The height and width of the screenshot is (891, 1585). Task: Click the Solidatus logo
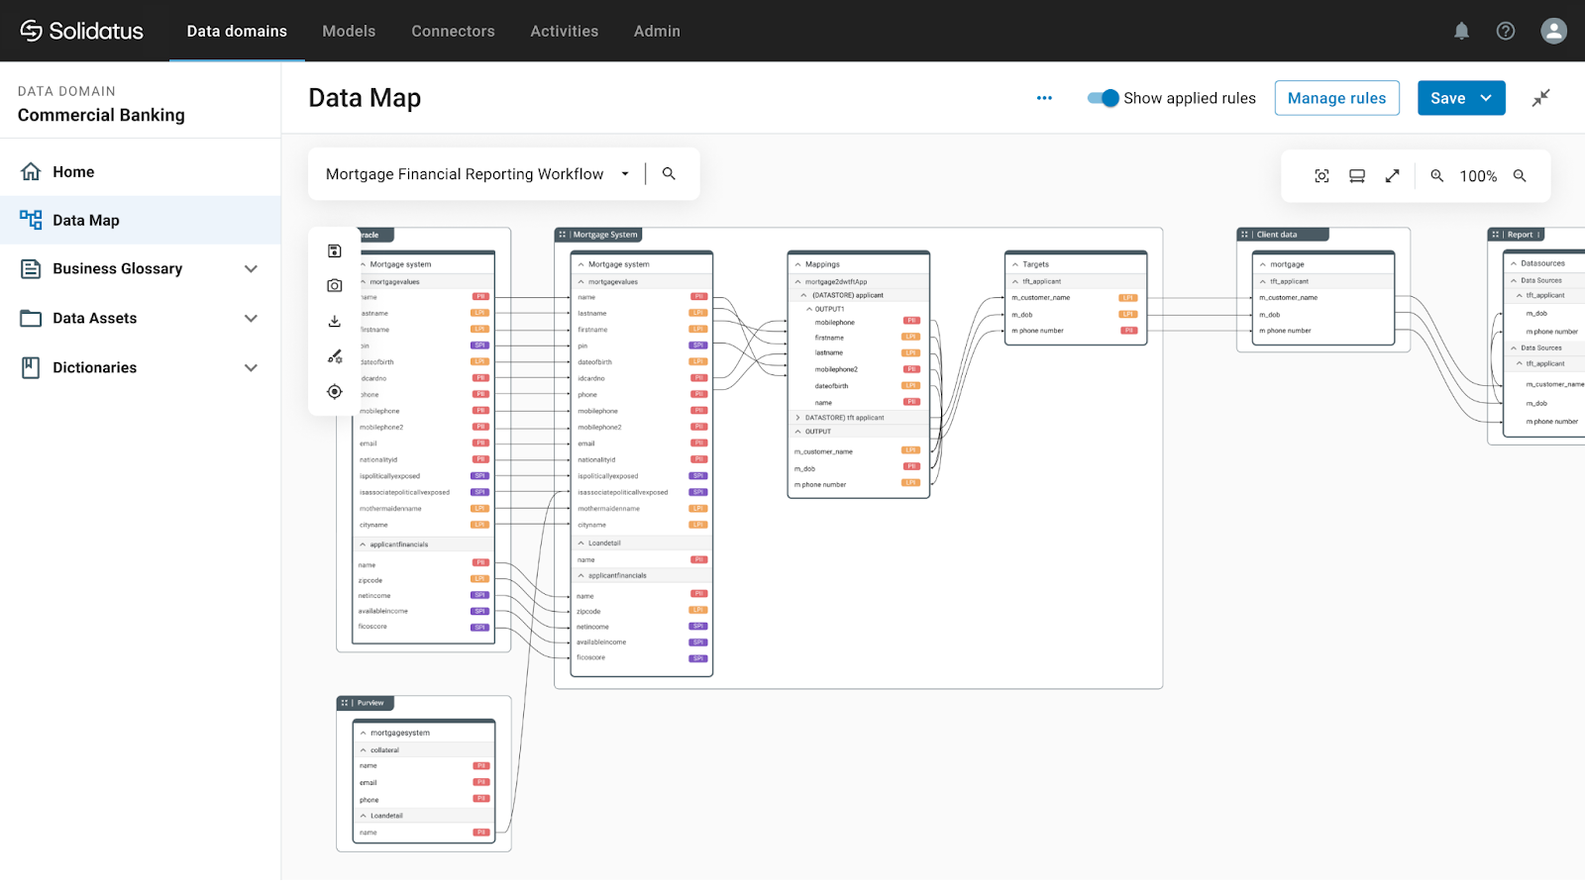click(x=81, y=31)
